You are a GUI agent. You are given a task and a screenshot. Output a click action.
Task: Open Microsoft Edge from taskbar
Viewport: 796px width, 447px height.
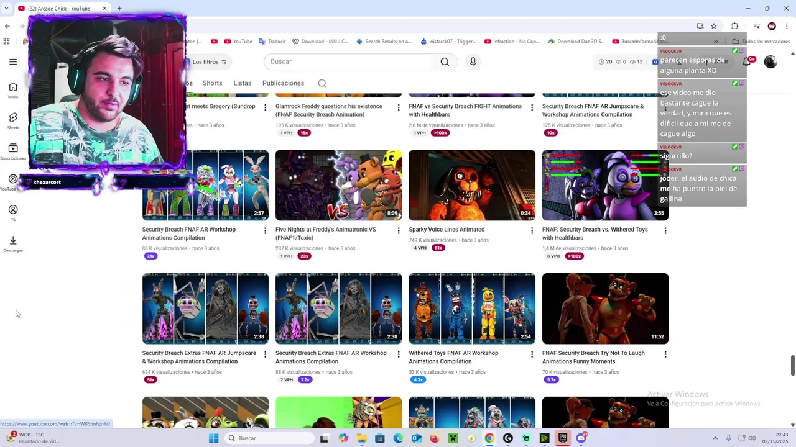tap(398, 438)
